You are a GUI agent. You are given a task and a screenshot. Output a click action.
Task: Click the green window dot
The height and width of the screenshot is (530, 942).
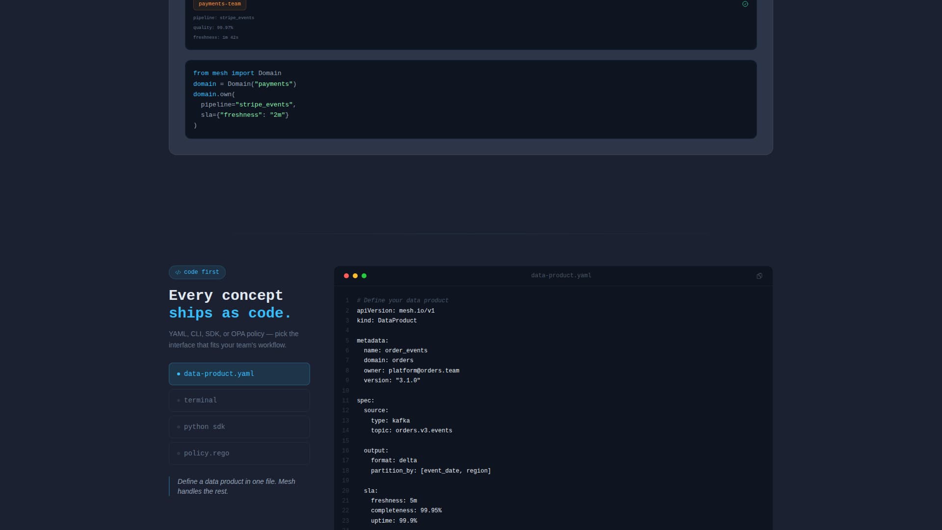[364, 276]
